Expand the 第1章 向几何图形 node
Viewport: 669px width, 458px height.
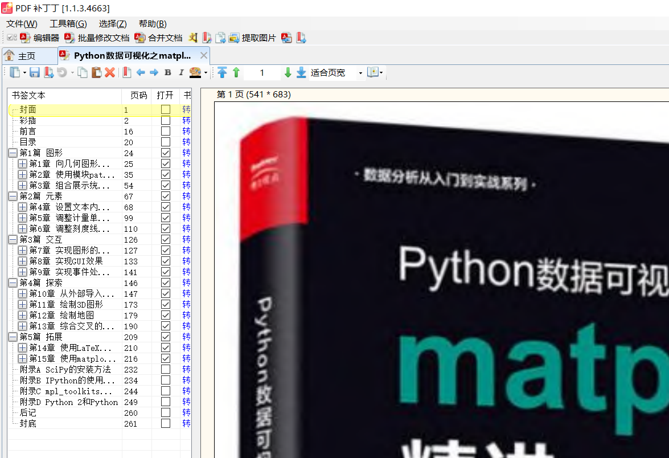[23, 163]
